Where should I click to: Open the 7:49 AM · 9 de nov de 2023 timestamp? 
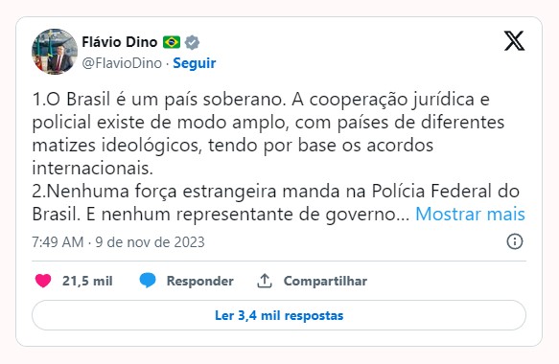point(118,242)
